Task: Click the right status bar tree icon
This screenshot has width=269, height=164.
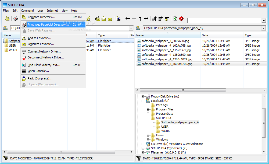Action: click(x=138, y=158)
